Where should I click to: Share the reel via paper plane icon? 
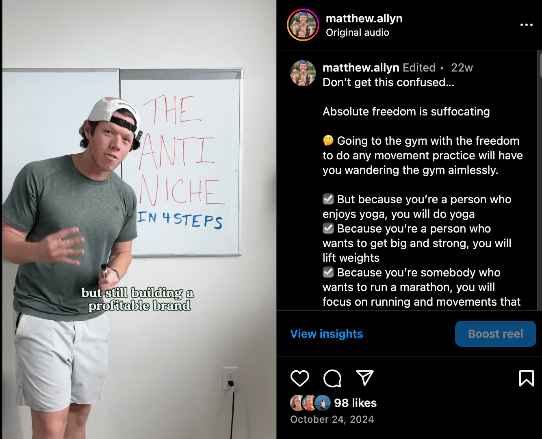pos(364,378)
